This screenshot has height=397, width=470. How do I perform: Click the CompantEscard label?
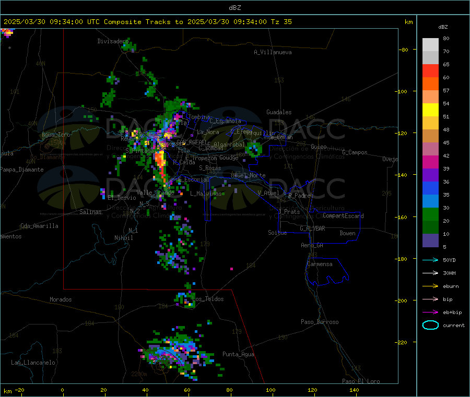click(343, 216)
